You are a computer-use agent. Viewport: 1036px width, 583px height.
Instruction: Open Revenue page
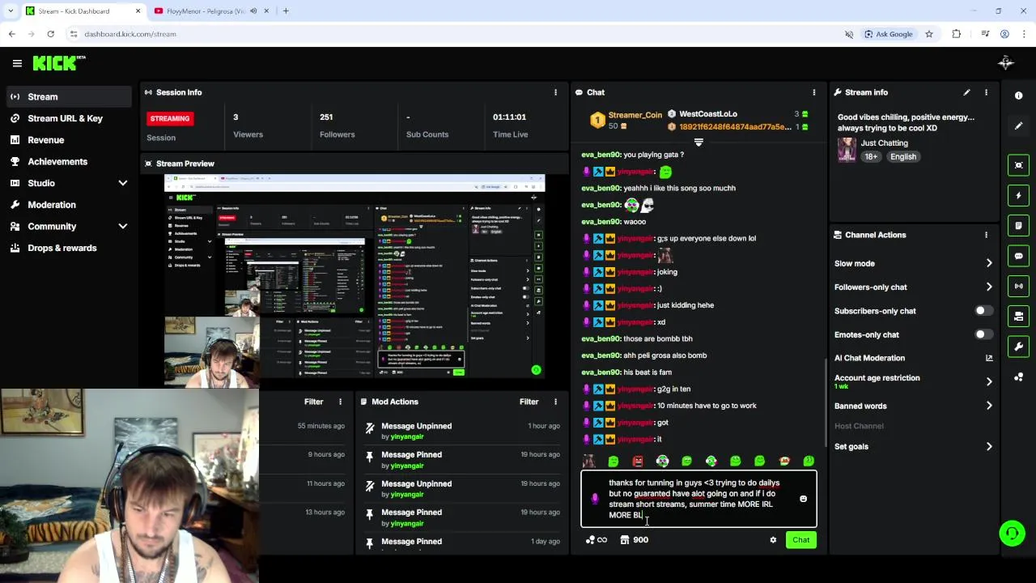pos(69,140)
